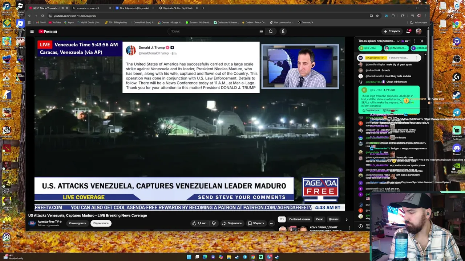The width and height of the screenshot is (465, 261).
Task: Open the Agenda-Free TV channel avatar
Action: 32,223
